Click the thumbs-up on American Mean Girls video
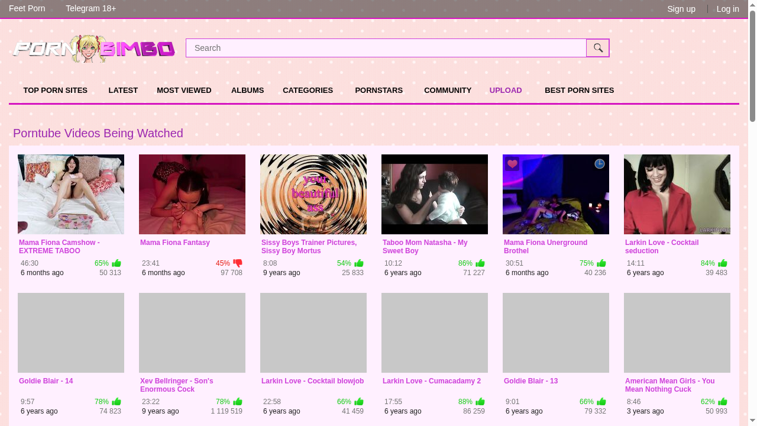The width and height of the screenshot is (757, 426). point(722,401)
